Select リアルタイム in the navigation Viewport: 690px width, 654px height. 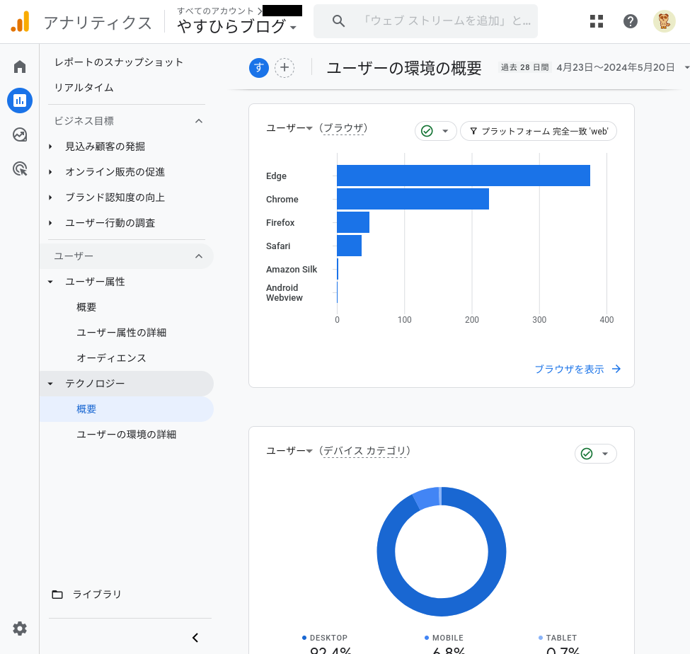tap(84, 88)
